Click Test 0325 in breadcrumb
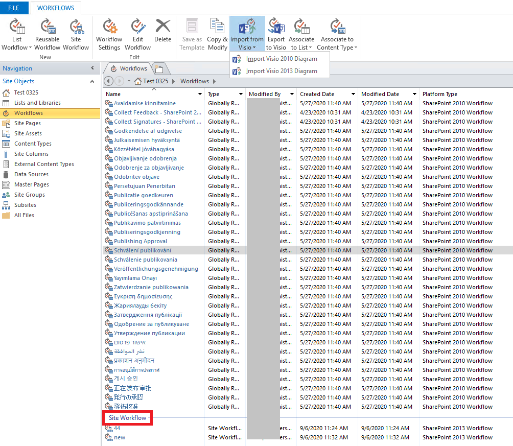The height and width of the screenshot is (446, 513). 155,81
